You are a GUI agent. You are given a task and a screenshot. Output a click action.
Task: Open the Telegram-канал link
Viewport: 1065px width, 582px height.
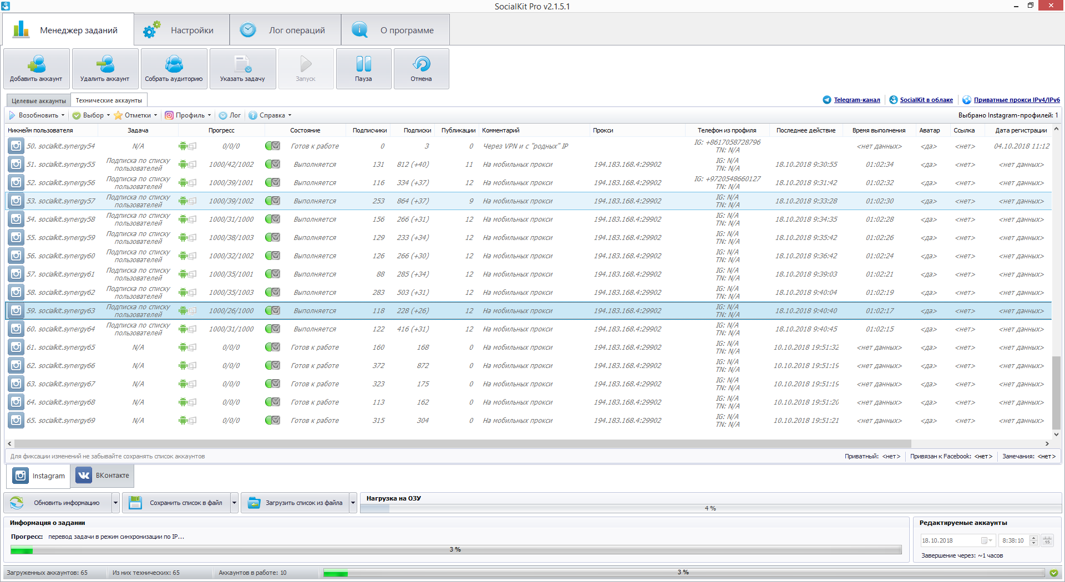pos(857,100)
